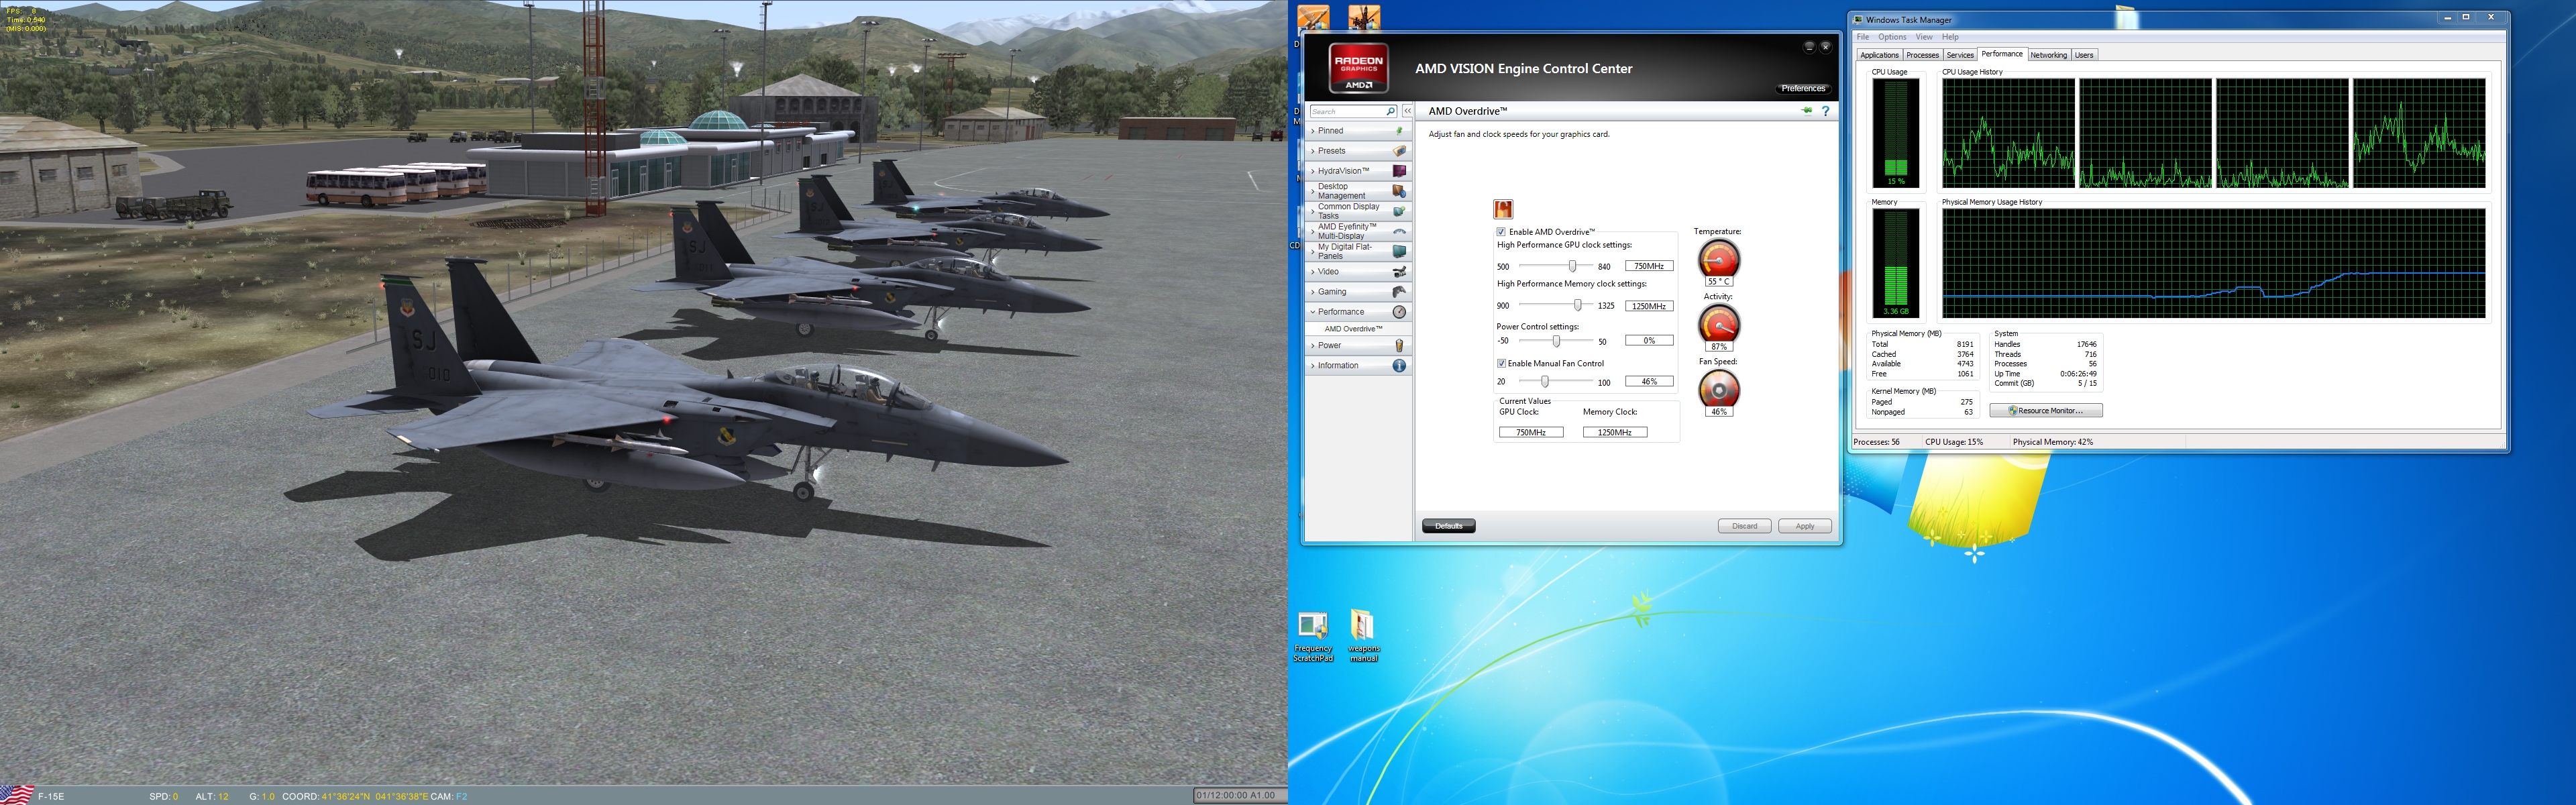Click the Pinned category pin icon
This screenshot has width=2576, height=805.
coord(1399,131)
